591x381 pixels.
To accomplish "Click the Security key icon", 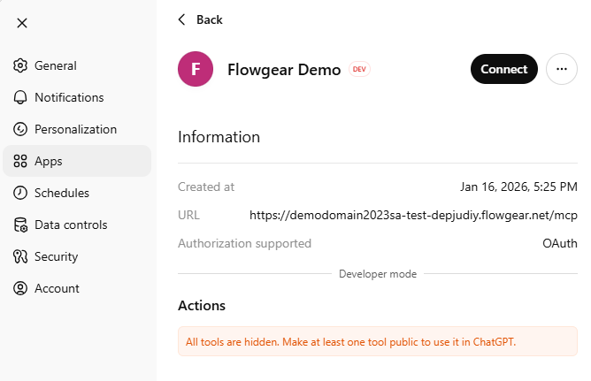I will coord(20,256).
